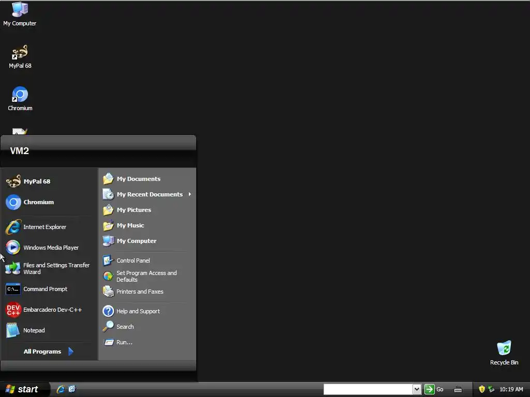Expand My Recent Documents submenu
This screenshot has width=530, height=397.
(x=148, y=194)
